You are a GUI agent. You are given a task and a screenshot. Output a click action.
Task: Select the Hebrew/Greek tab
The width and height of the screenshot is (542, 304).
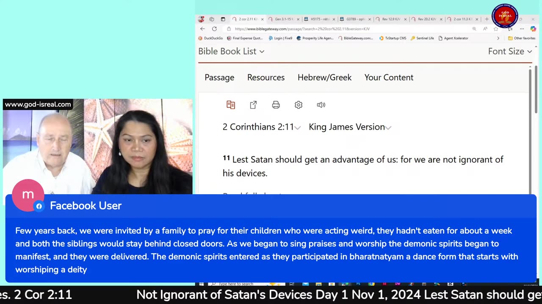point(324,77)
